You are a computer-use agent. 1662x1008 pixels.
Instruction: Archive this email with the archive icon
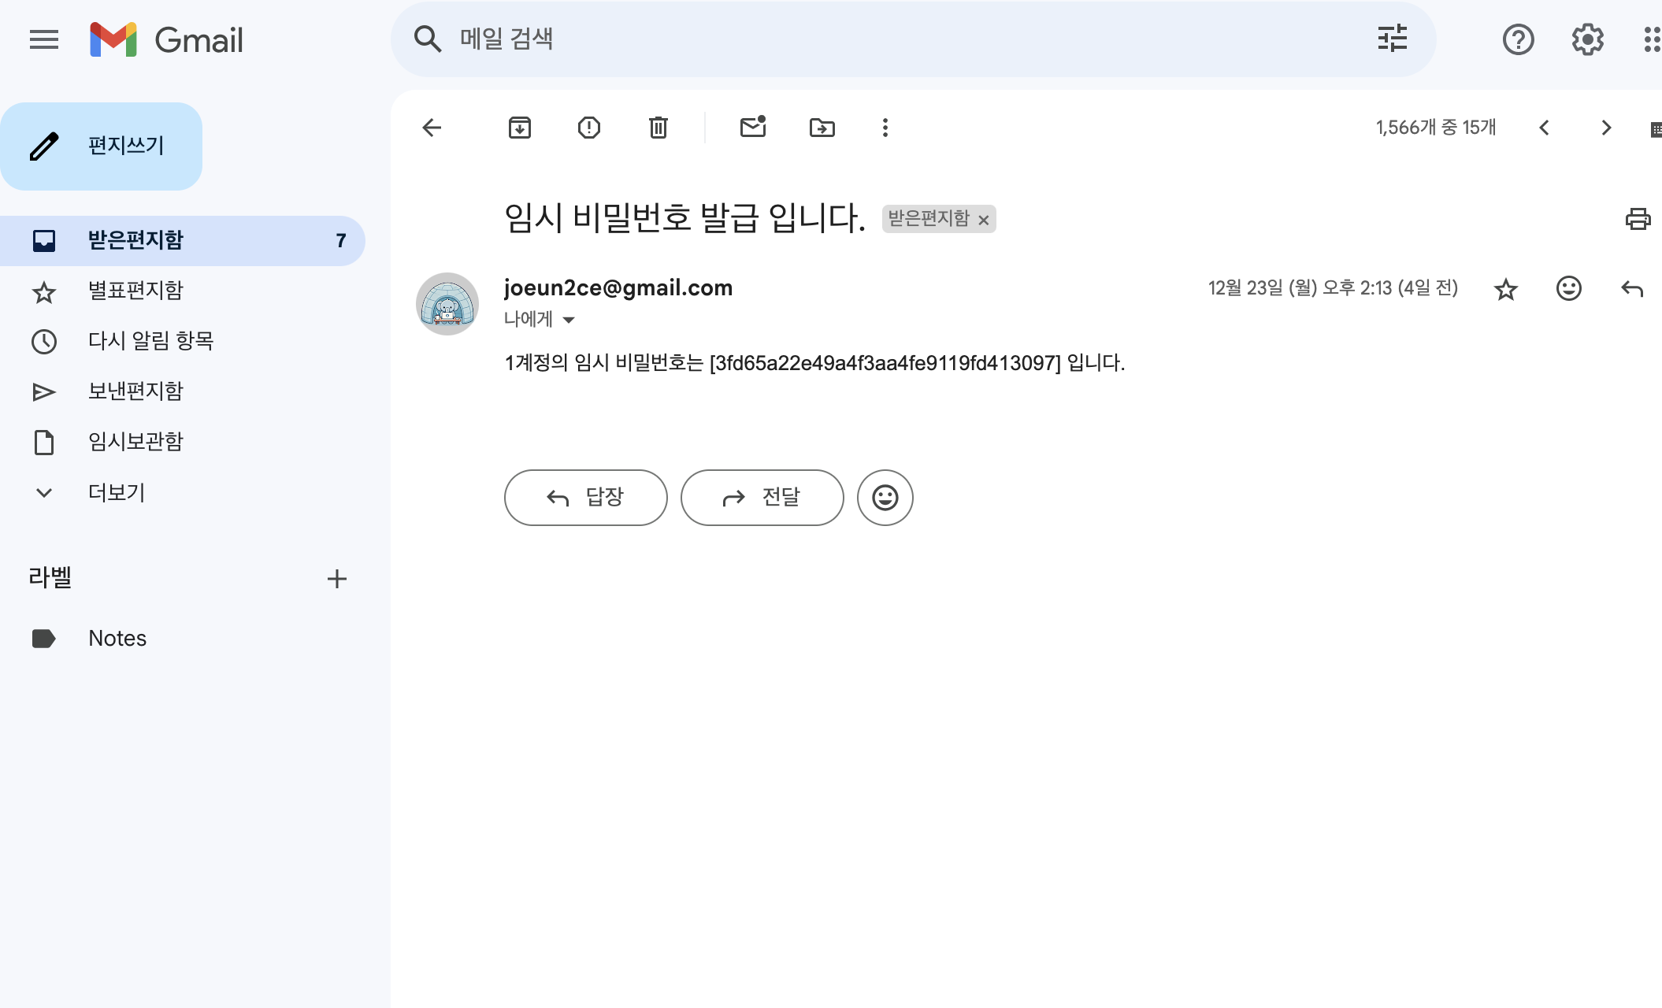(520, 128)
